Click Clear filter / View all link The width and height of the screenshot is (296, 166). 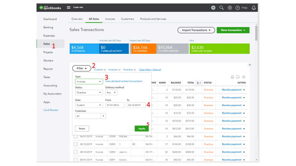(x=150, y=70)
